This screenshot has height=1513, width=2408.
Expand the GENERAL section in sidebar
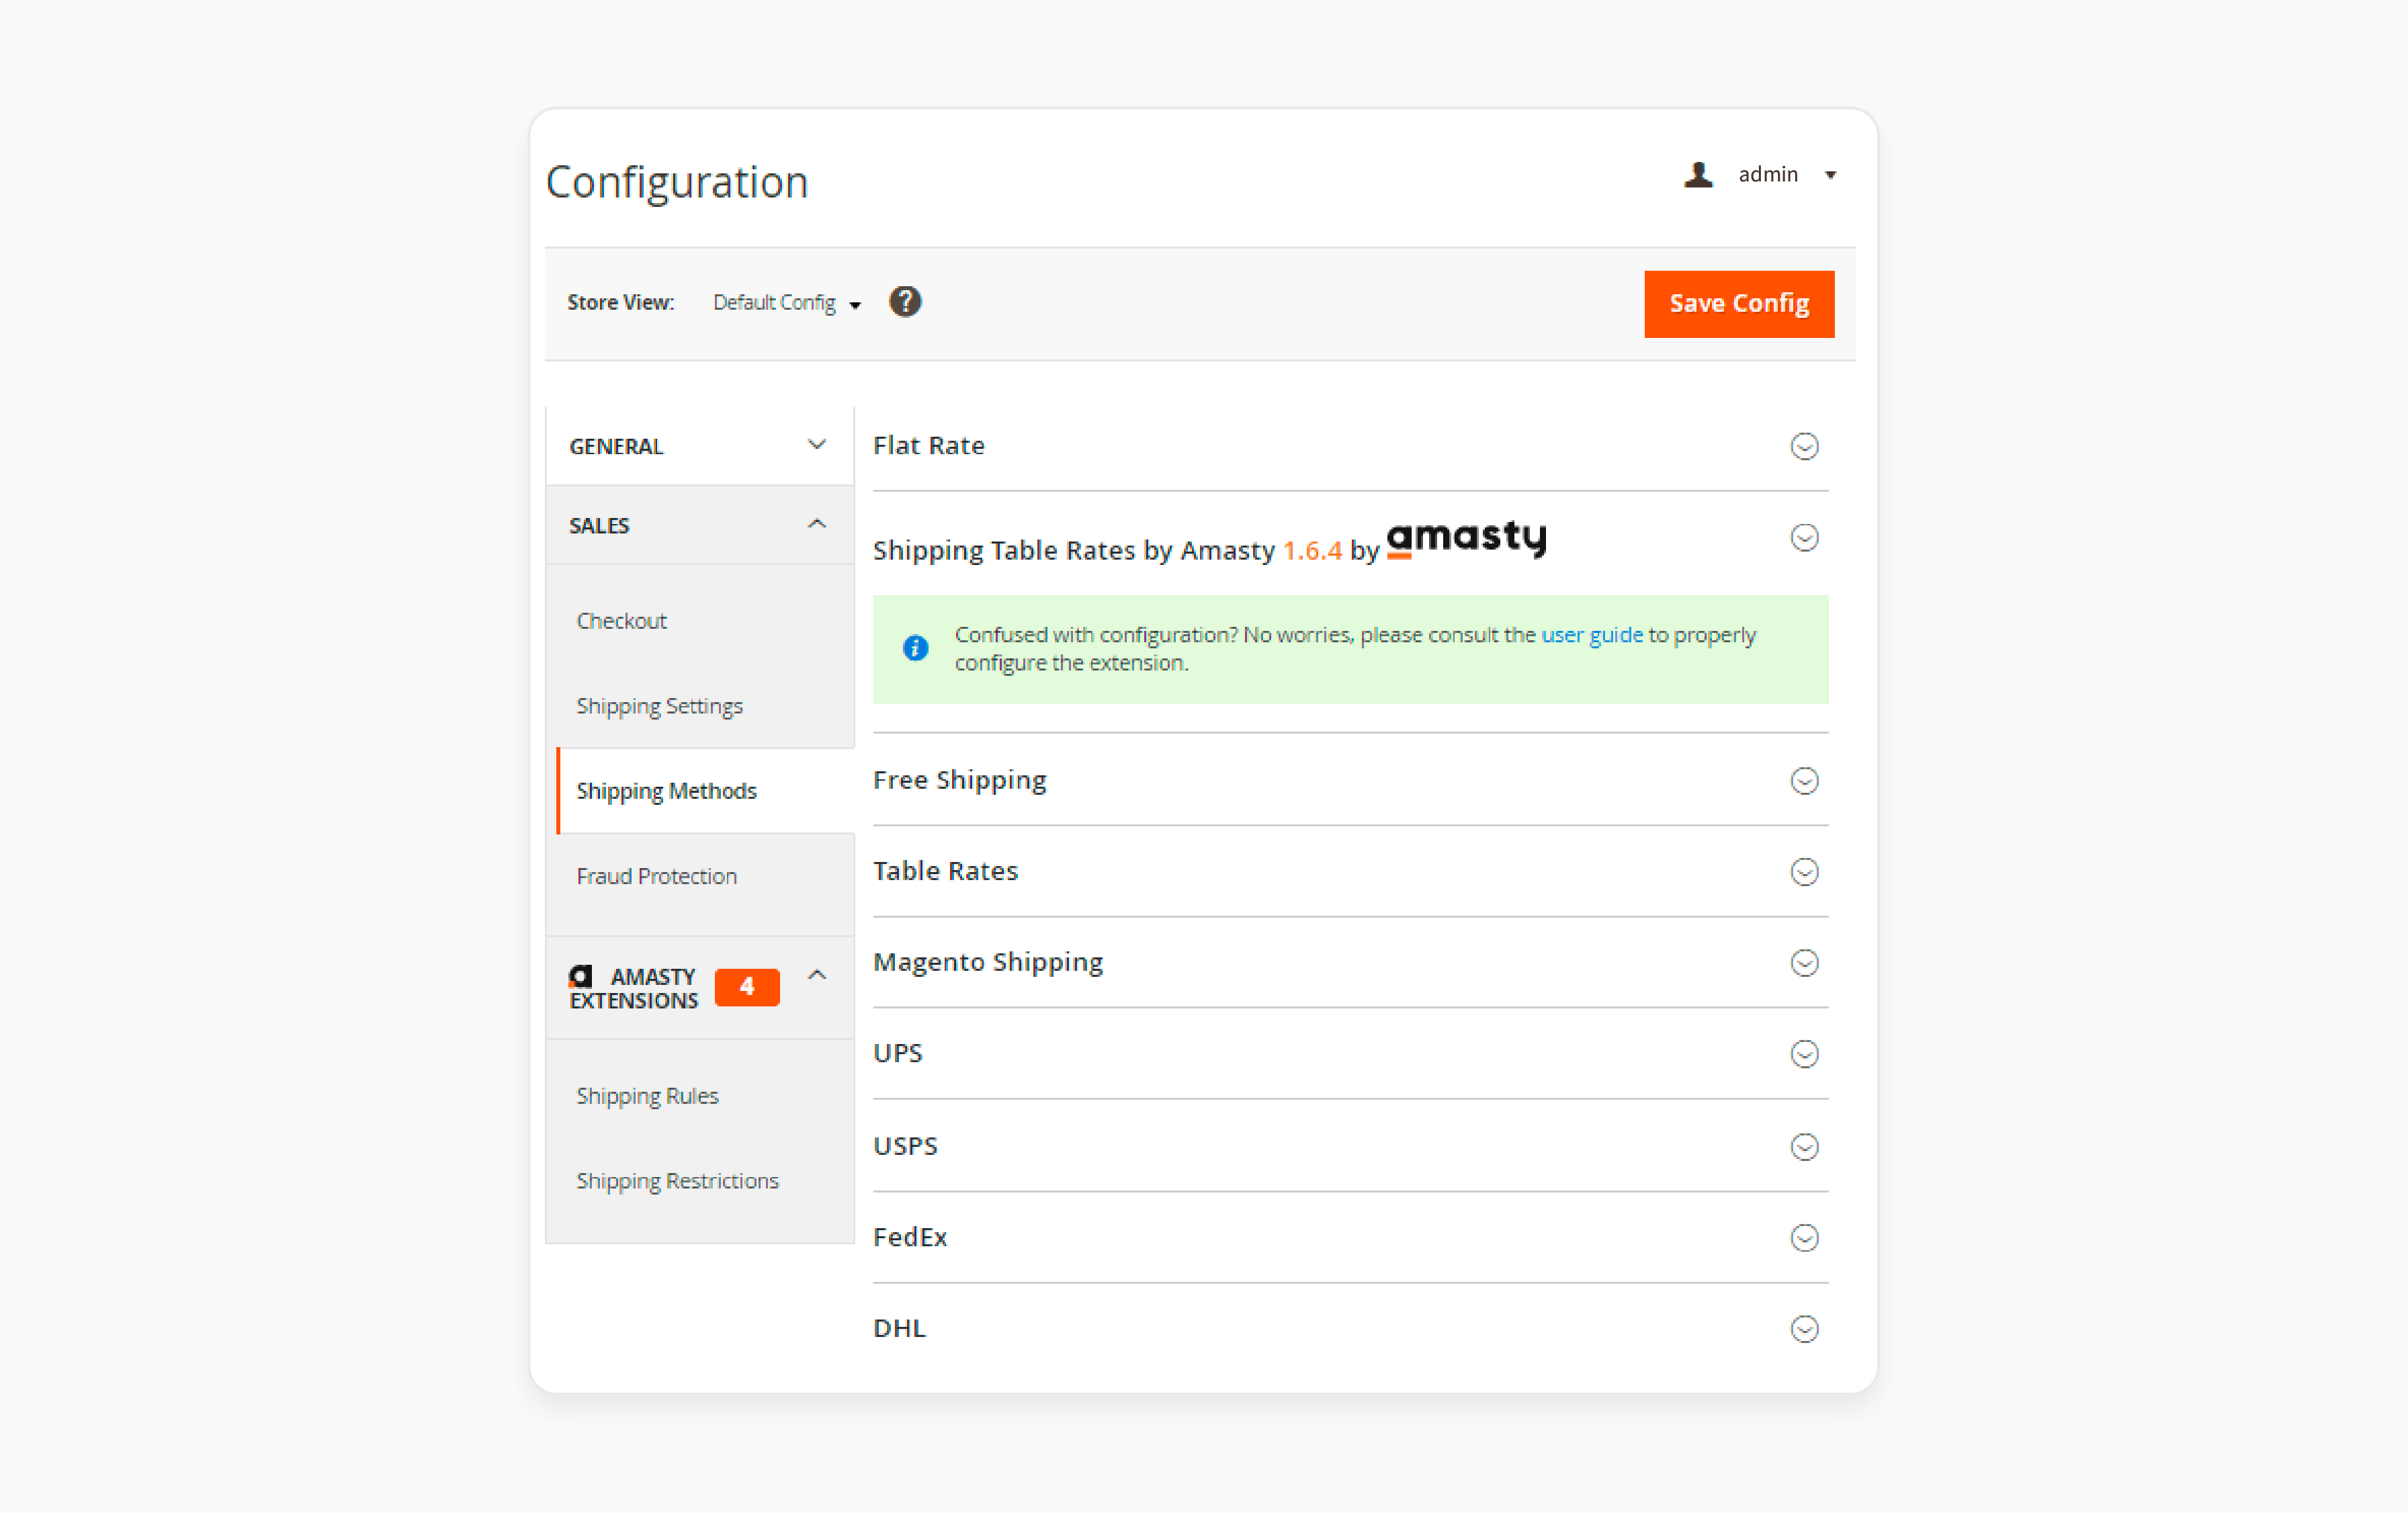[x=697, y=445]
